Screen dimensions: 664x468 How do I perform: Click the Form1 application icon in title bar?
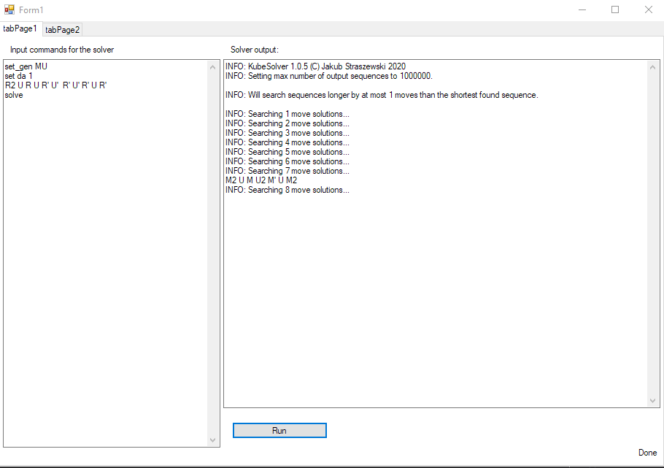tap(9, 9)
